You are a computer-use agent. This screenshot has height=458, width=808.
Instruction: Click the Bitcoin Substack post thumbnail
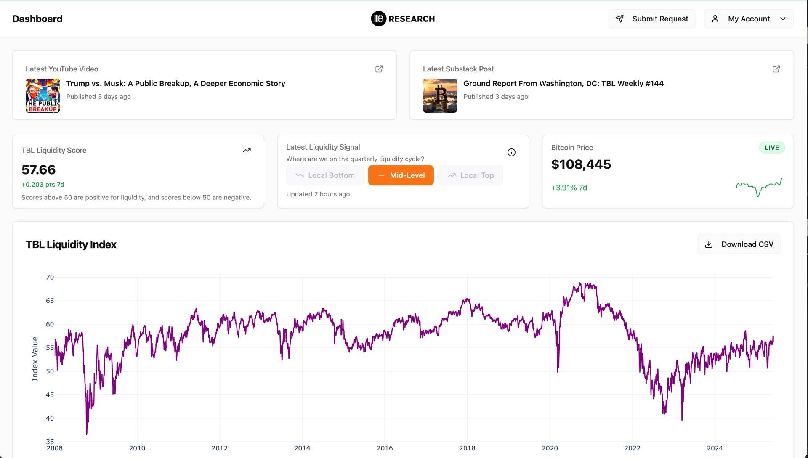point(440,95)
